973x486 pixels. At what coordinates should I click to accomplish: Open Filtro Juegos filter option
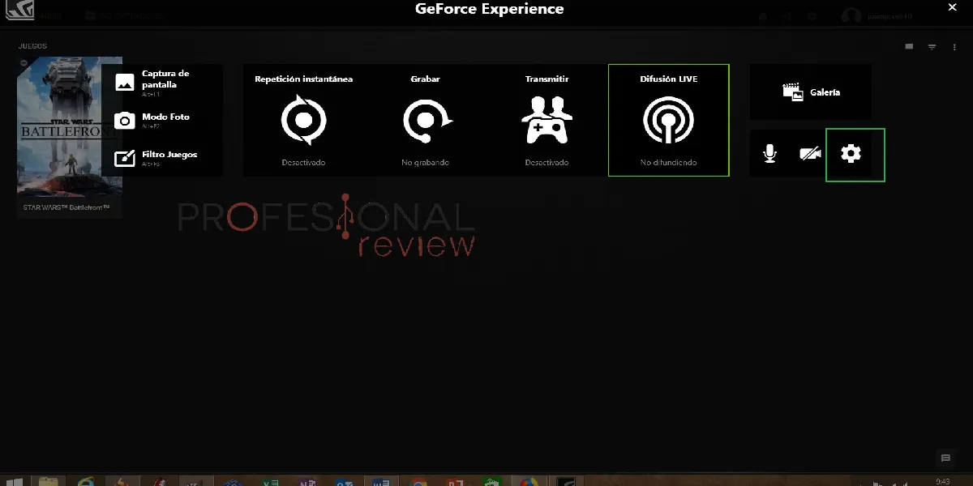pyautogui.click(x=161, y=157)
